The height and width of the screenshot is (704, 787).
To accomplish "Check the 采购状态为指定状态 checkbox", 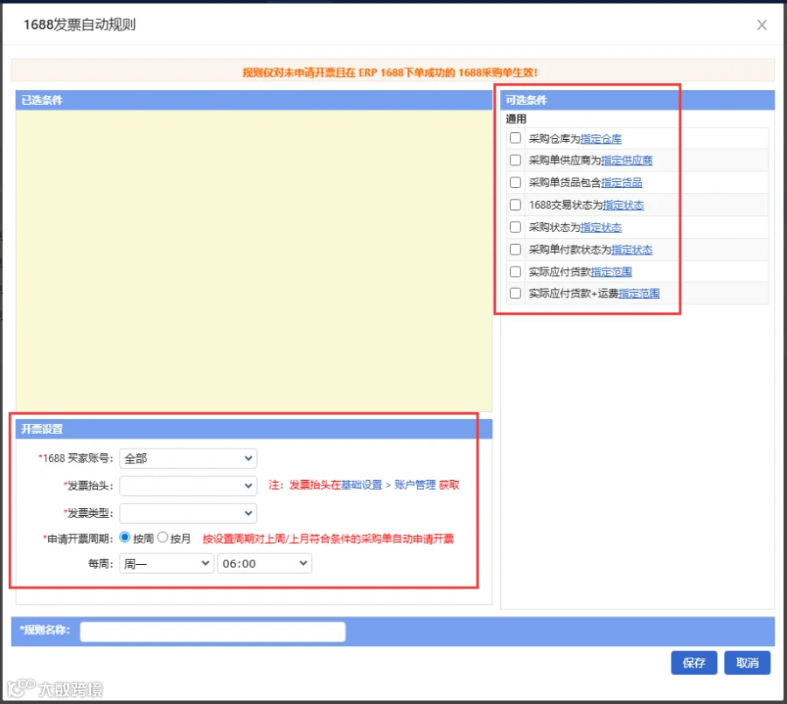I will (515, 227).
